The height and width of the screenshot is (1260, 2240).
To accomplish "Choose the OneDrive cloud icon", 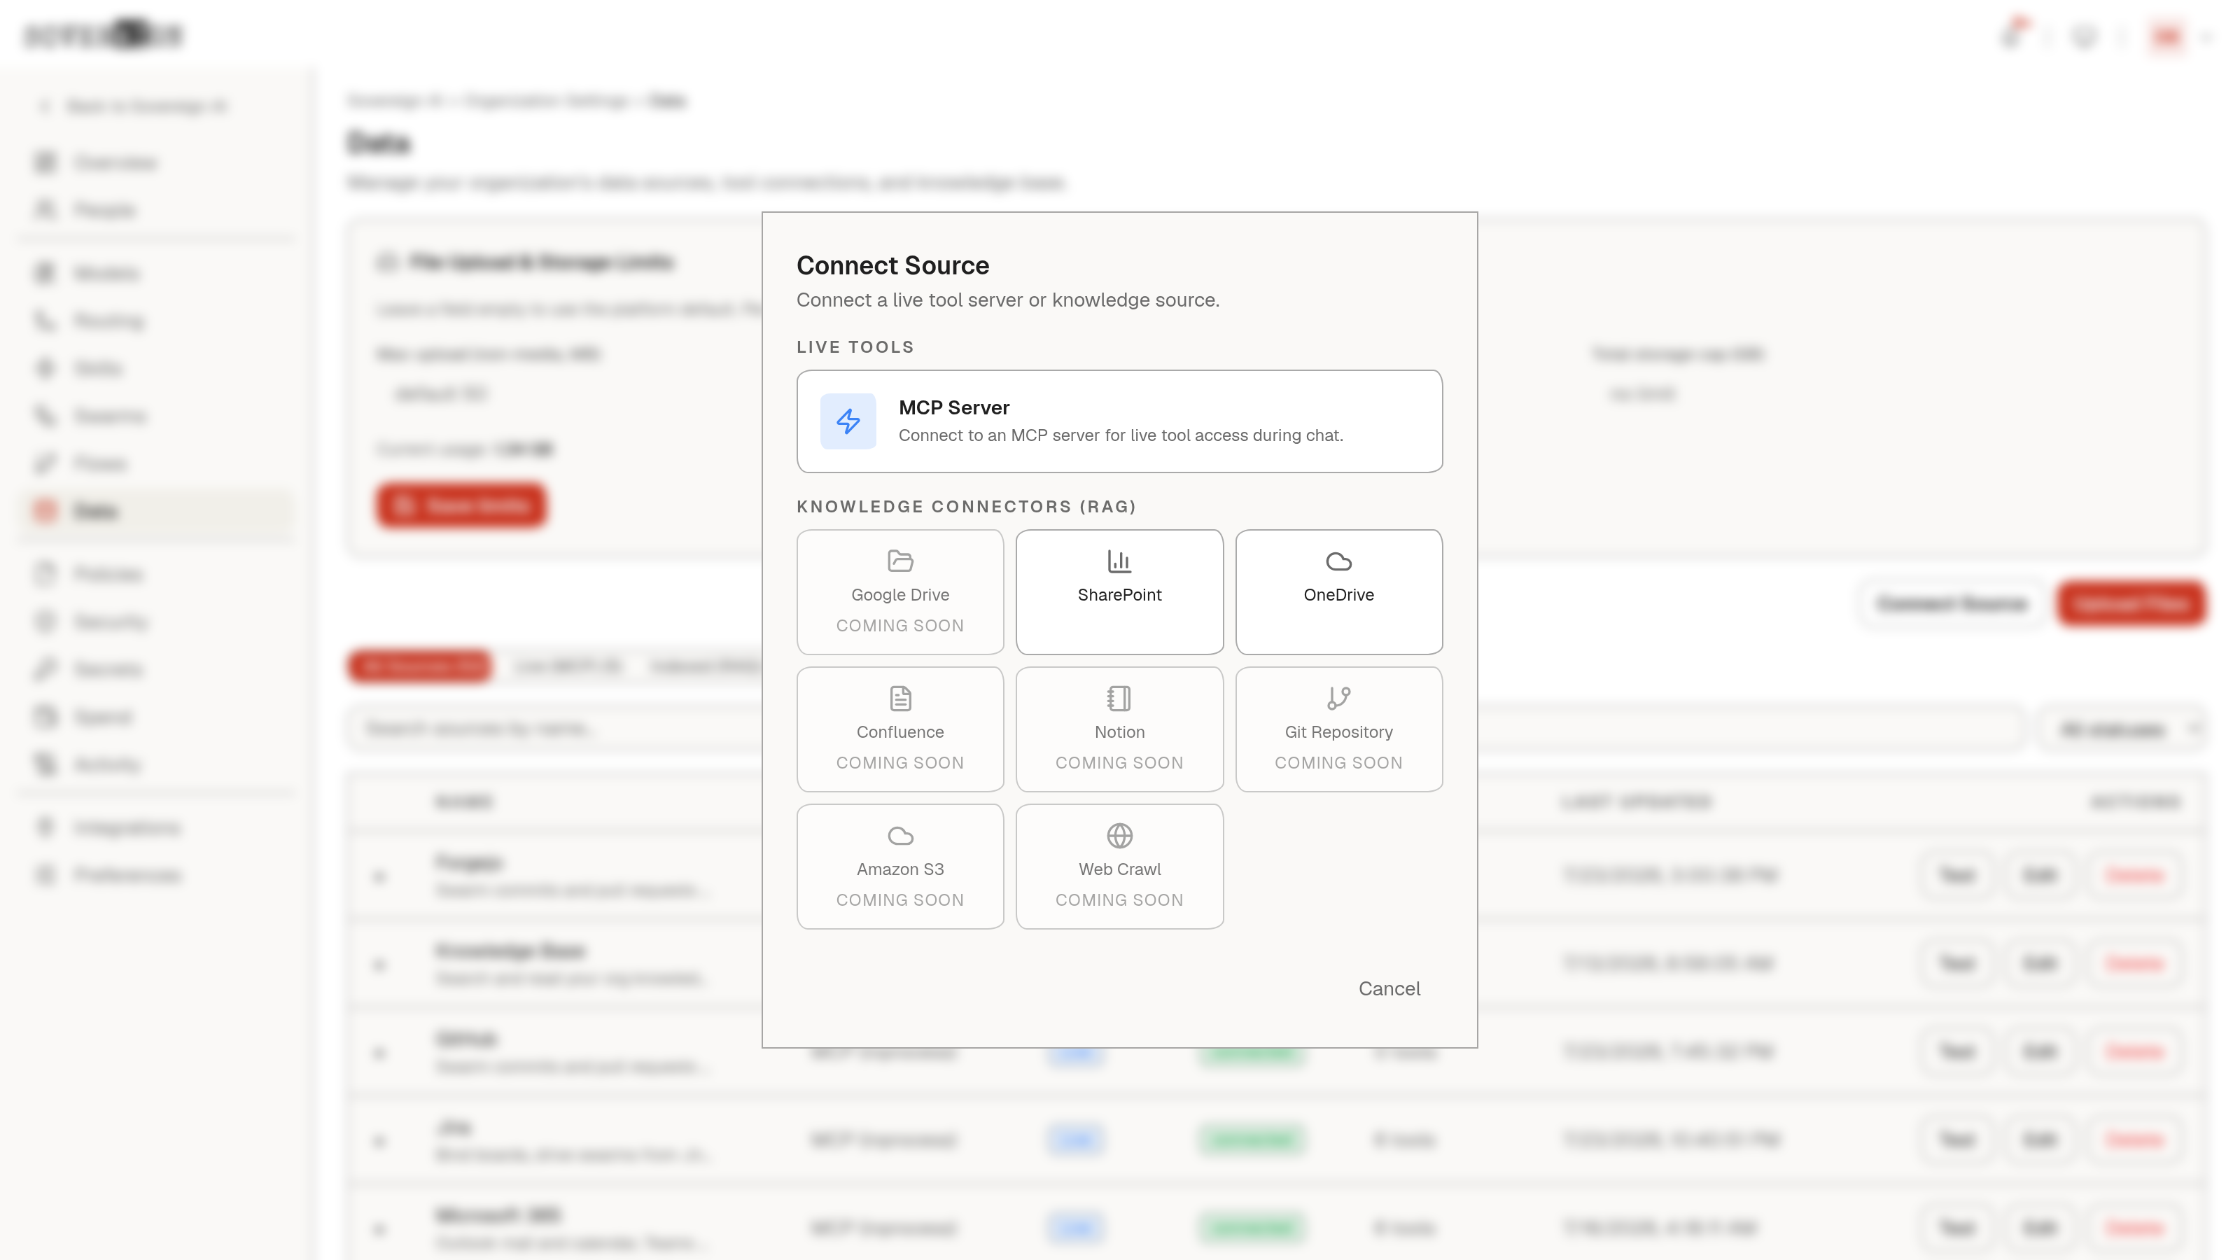I will click(x=1338, y=561).
